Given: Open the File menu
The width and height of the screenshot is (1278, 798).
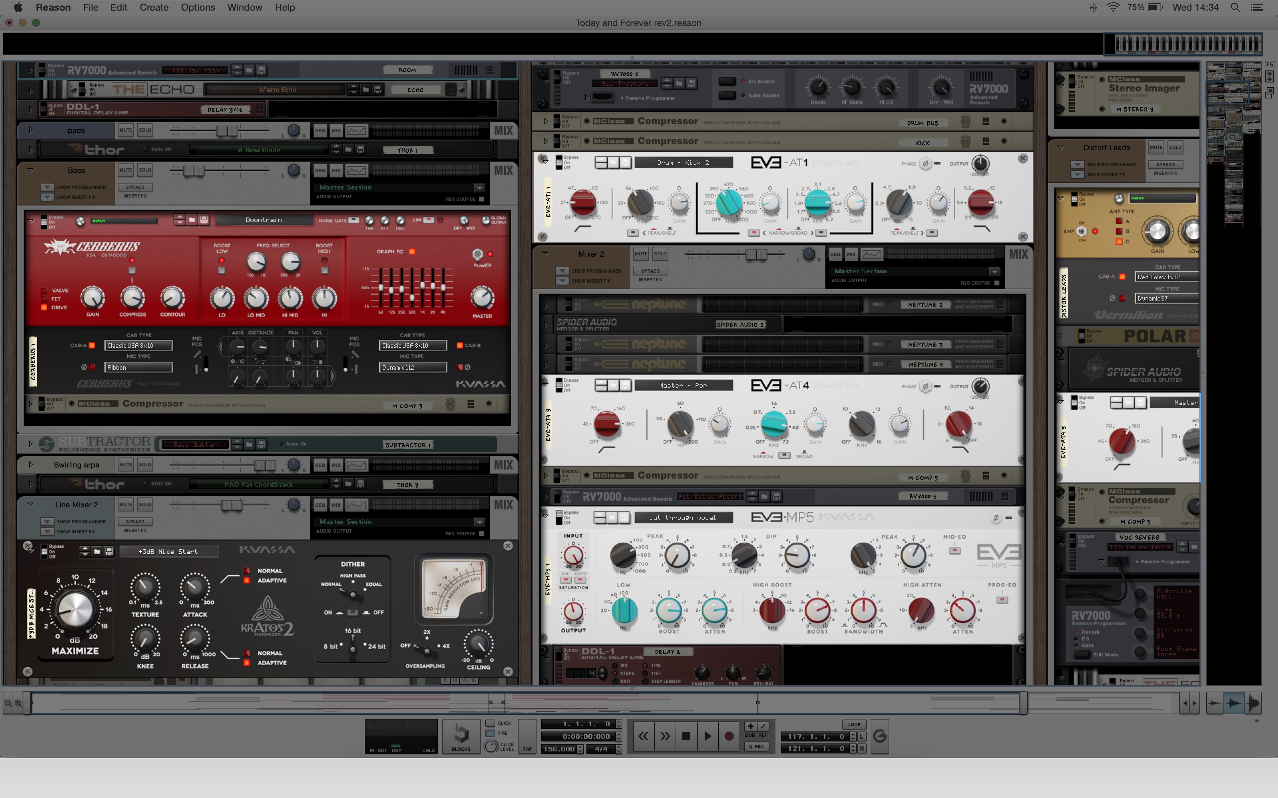Looking at the screenshot, I should tap(90, 7).
